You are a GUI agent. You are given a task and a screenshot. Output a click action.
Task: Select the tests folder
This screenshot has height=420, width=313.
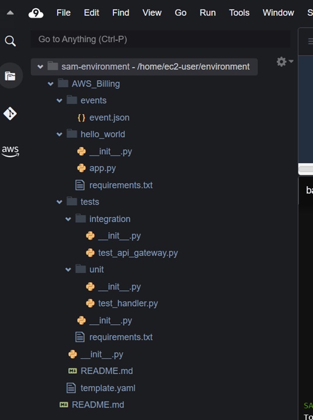pos(90,202)
